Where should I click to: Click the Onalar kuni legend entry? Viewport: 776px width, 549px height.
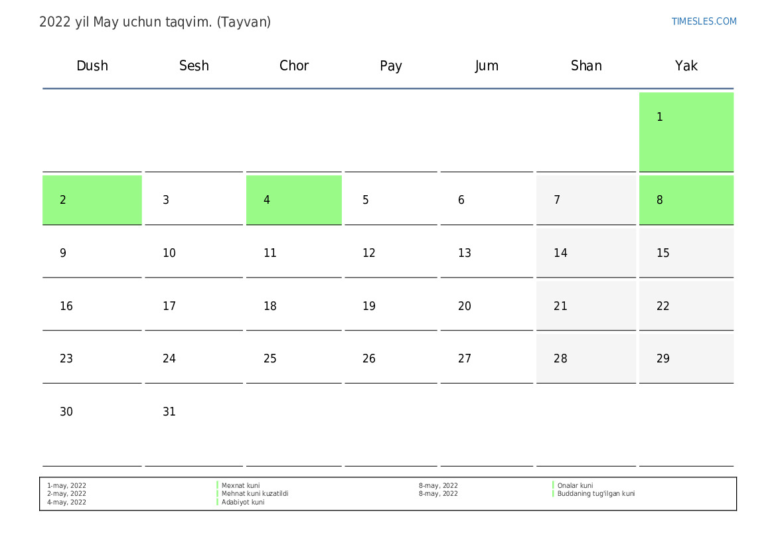(x=575, y=486)
